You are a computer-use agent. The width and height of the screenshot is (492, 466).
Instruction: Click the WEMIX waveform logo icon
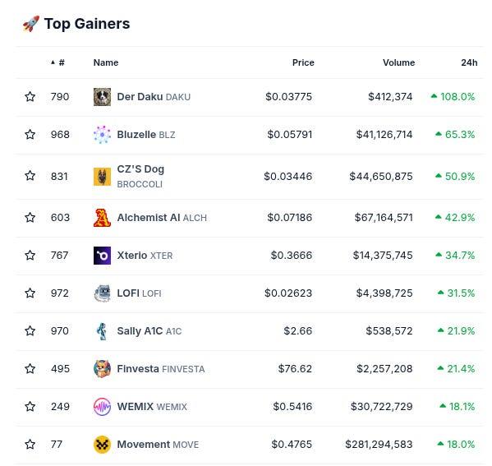click(x=102, y=407)
